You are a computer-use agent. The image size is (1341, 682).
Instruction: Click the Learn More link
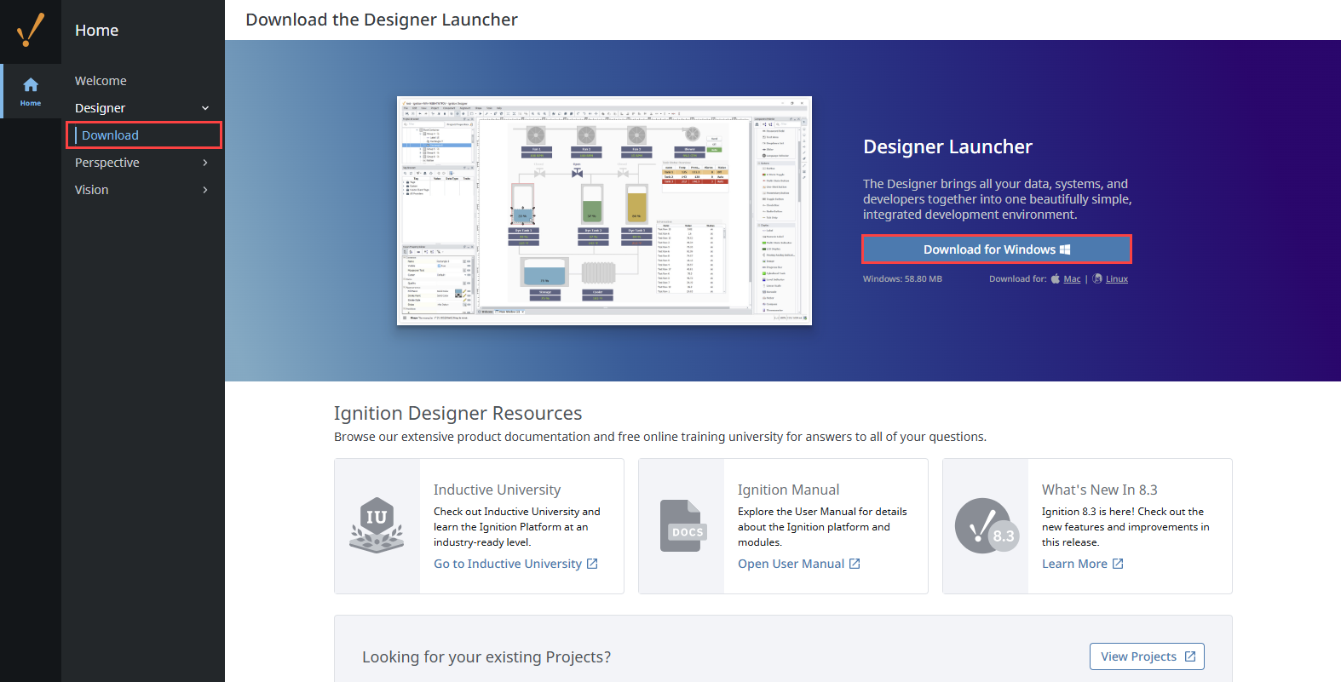click(1074, 564)
